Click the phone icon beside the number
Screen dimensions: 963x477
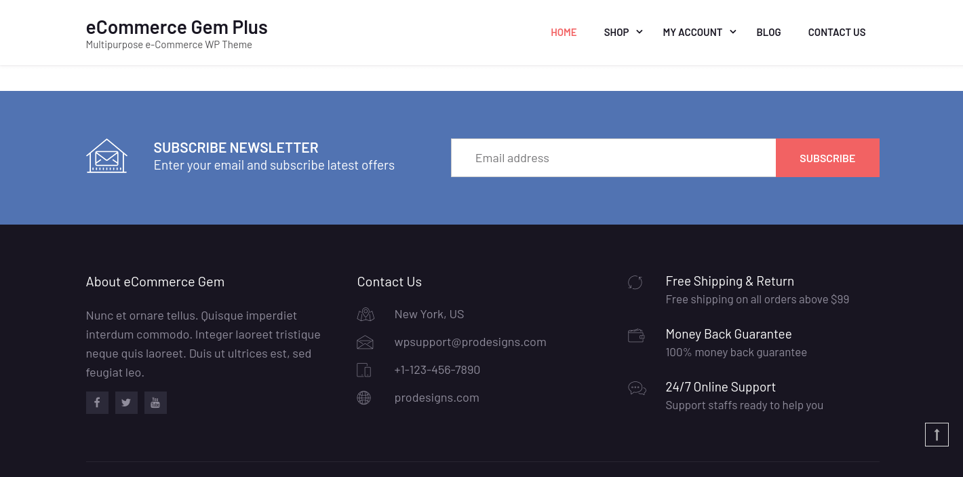pos(364,370)
